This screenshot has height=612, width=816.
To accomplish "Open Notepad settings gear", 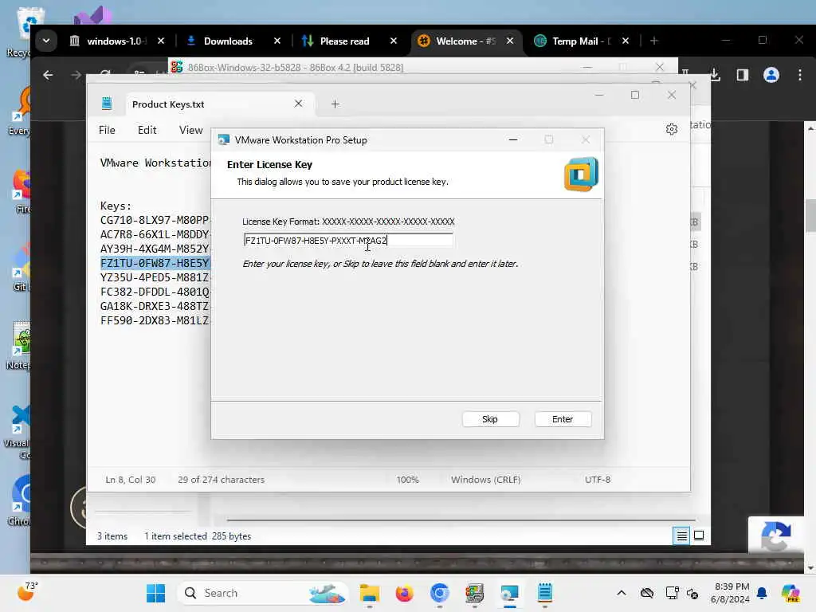I will (x=671, y=129).
